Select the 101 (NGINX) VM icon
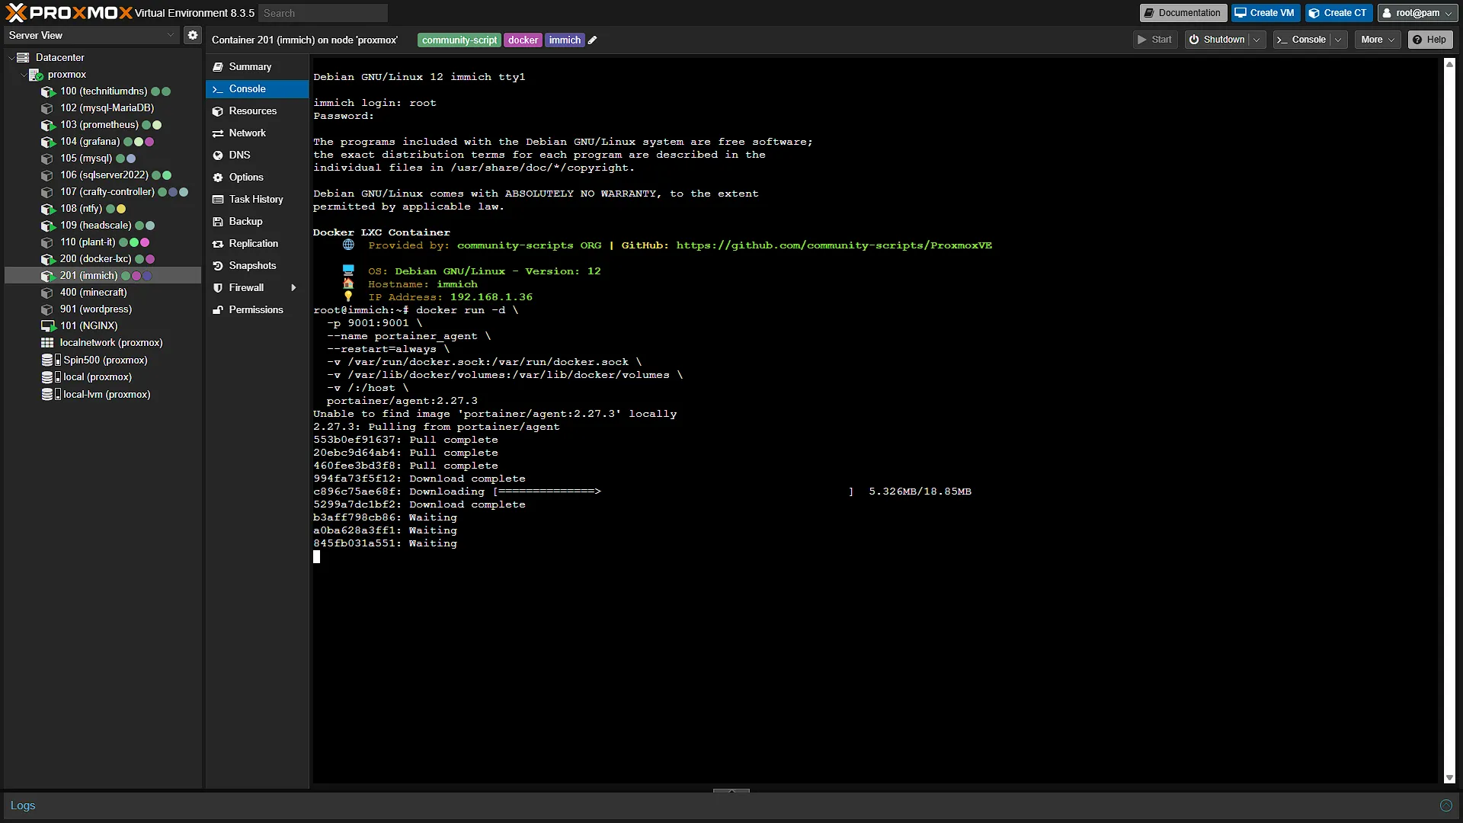1463x823 pixels. click(48, 326)
